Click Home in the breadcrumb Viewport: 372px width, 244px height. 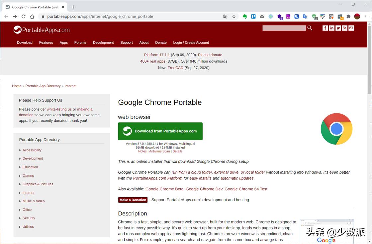(17, 86)
